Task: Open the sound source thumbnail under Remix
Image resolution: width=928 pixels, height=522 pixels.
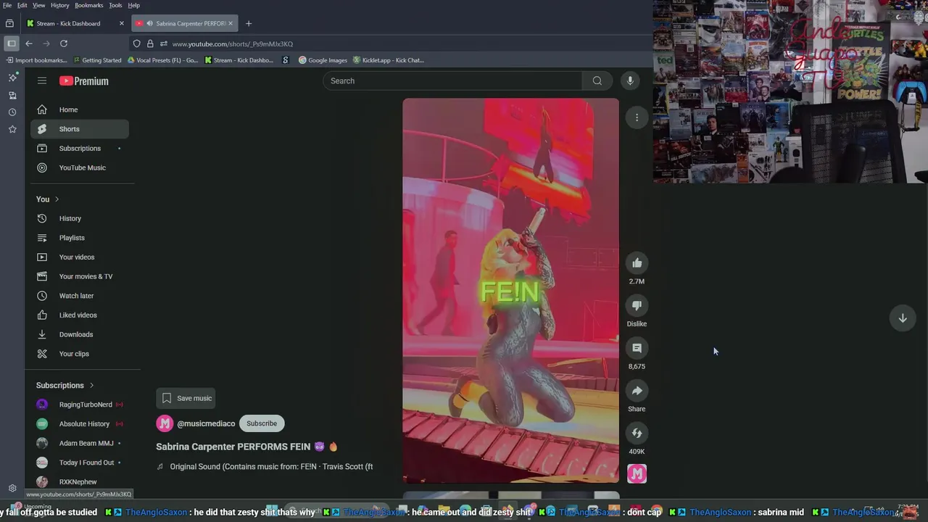Action: click(x=637, y=474)
